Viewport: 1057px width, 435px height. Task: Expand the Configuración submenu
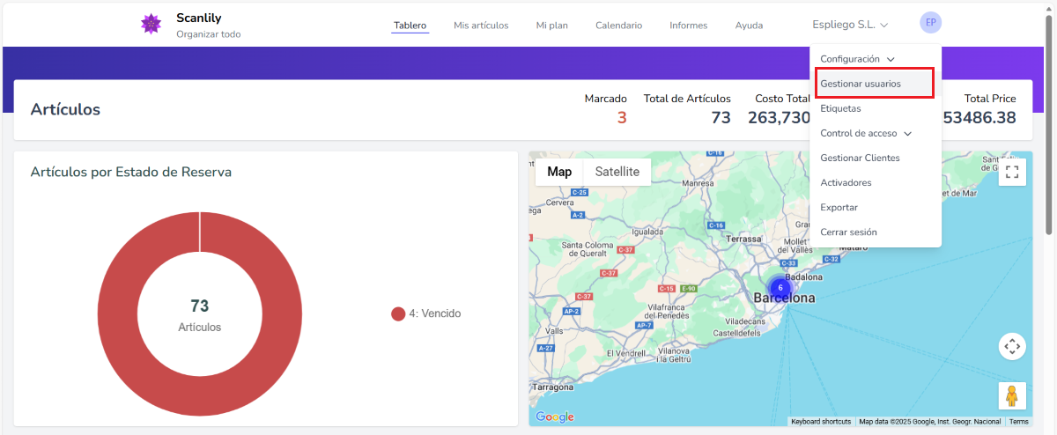[857, 59]
